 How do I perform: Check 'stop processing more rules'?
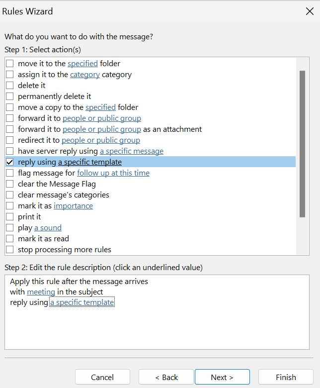coord(9,250)
